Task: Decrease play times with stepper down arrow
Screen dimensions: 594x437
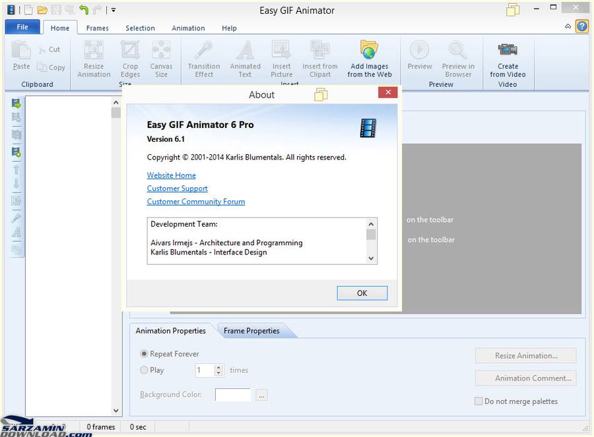Action: click(218, 373)
